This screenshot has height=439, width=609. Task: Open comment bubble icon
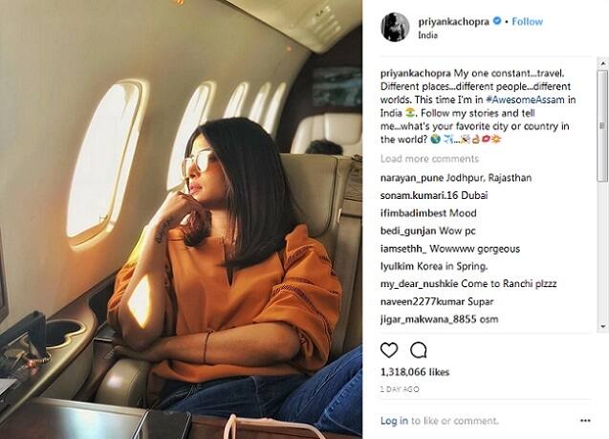pos(419,350)
